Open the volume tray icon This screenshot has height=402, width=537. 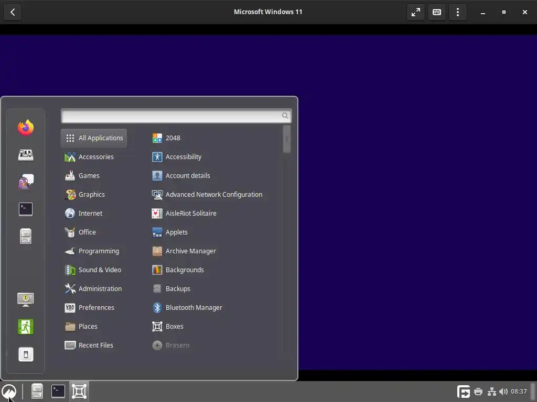503,392
